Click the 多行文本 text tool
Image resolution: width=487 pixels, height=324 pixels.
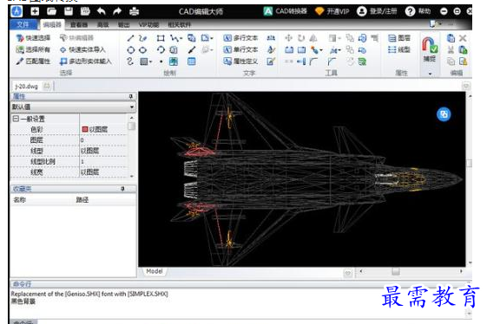[240, 38]
